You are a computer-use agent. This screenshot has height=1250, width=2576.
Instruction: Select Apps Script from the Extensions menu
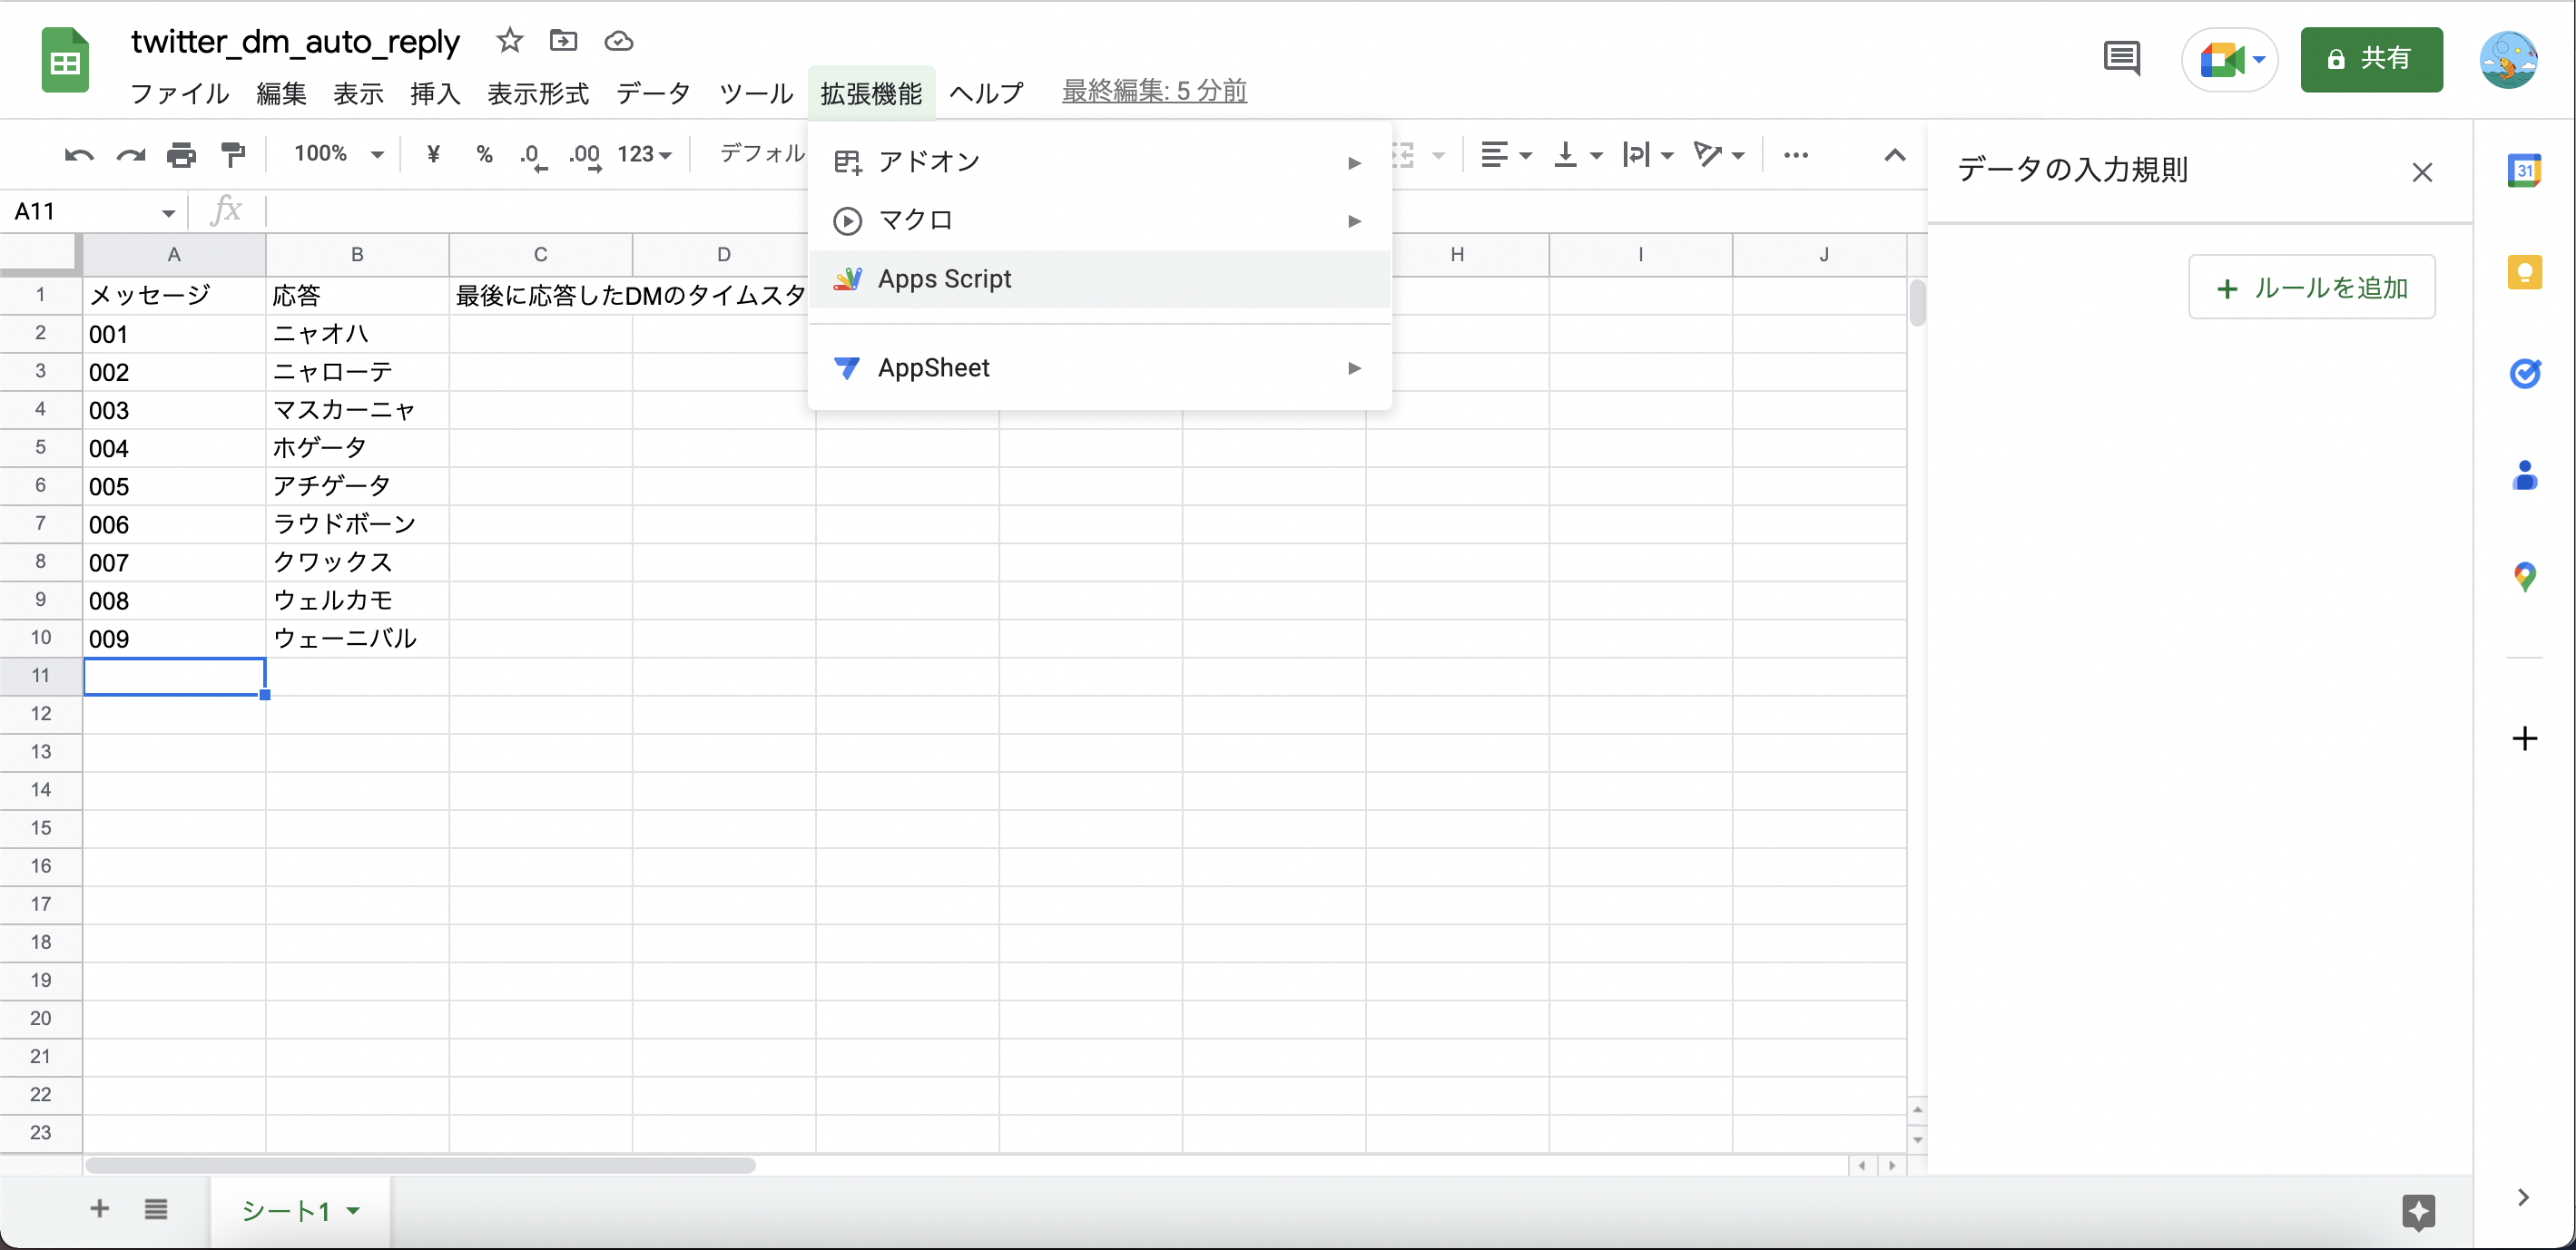click(944, 278)
